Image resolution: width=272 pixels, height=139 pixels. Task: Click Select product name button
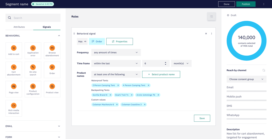pos(161,74)
